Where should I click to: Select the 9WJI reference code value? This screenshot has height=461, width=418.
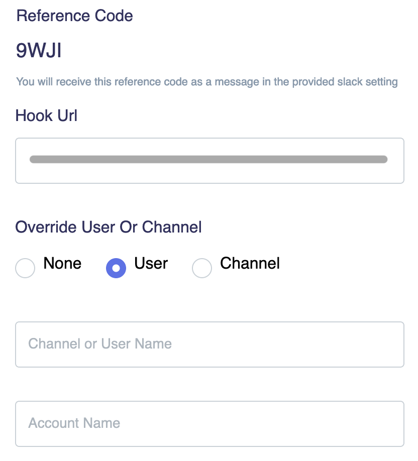(39, 50)
